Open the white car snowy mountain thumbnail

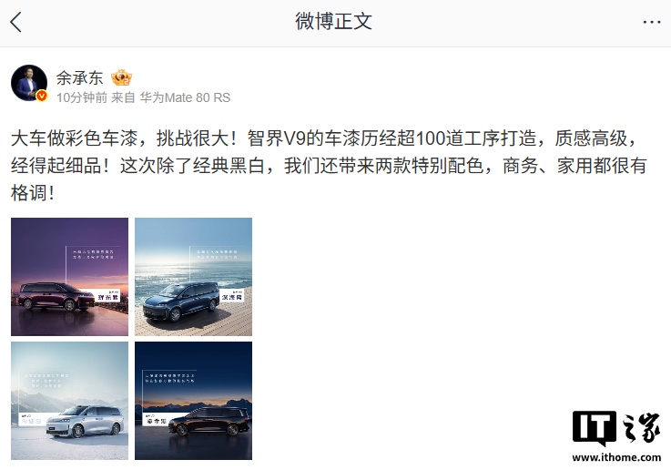pyautogui.click(x=70, y=401)
